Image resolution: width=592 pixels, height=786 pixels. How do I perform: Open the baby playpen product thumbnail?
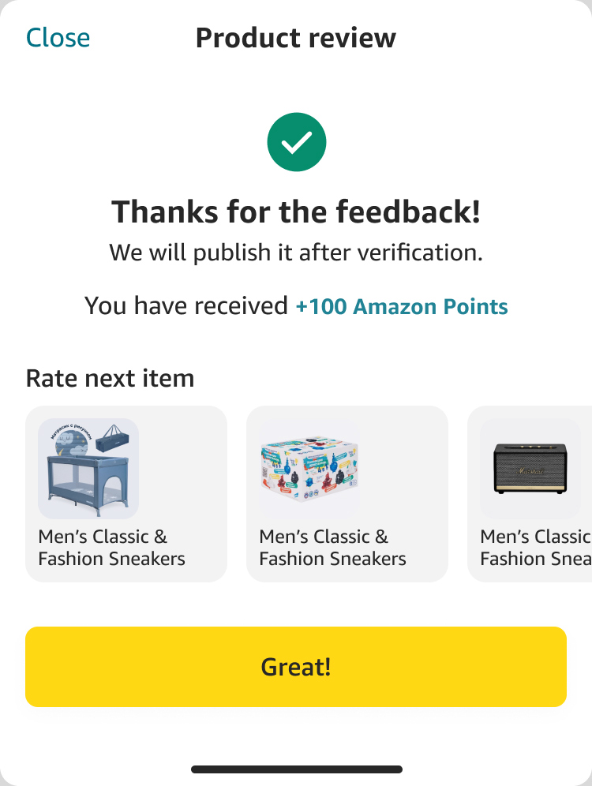point(88,469)
